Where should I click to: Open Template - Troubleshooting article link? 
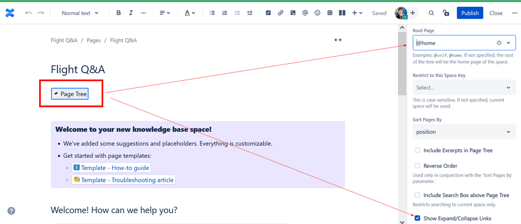click(x=124, y=180)
